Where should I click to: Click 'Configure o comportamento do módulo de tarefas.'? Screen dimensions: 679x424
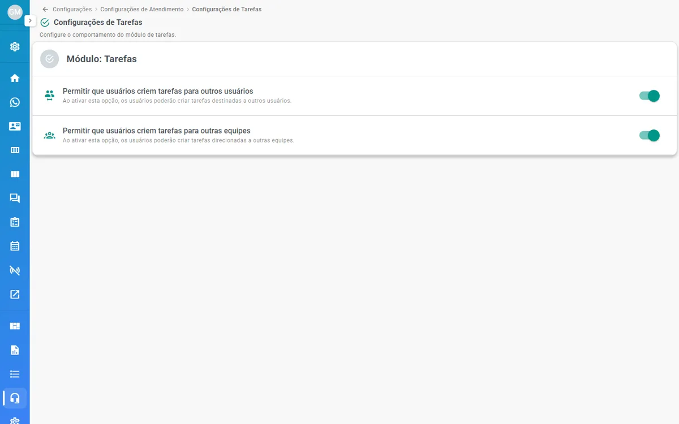pyautogui.click(x=108, y=35)
